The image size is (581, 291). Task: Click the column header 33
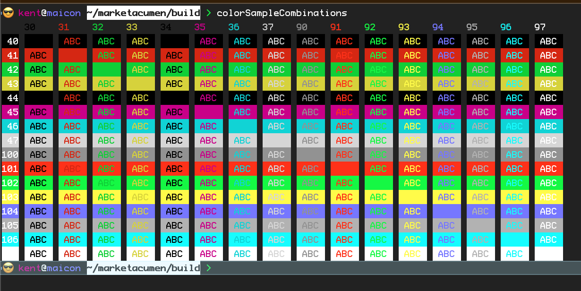click(132, 27)
